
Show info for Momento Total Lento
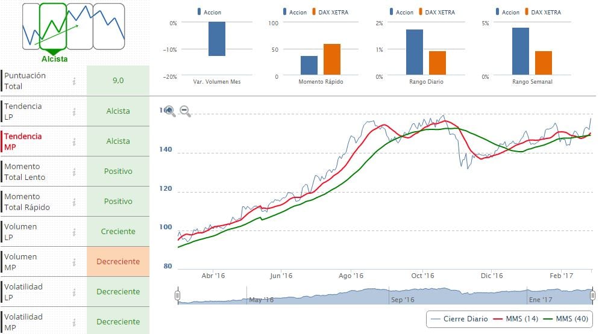click(74, 172)
